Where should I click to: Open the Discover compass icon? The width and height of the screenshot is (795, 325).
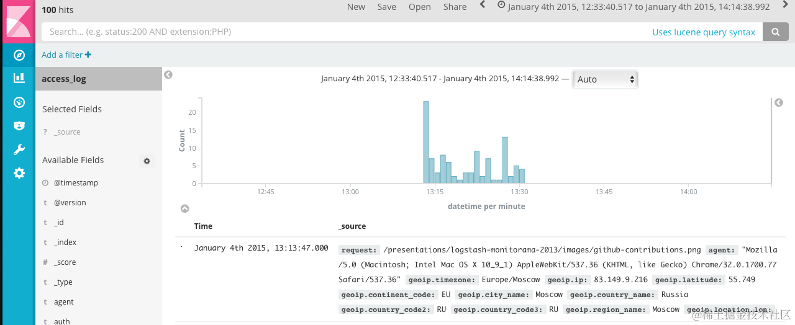click(19, 55)
